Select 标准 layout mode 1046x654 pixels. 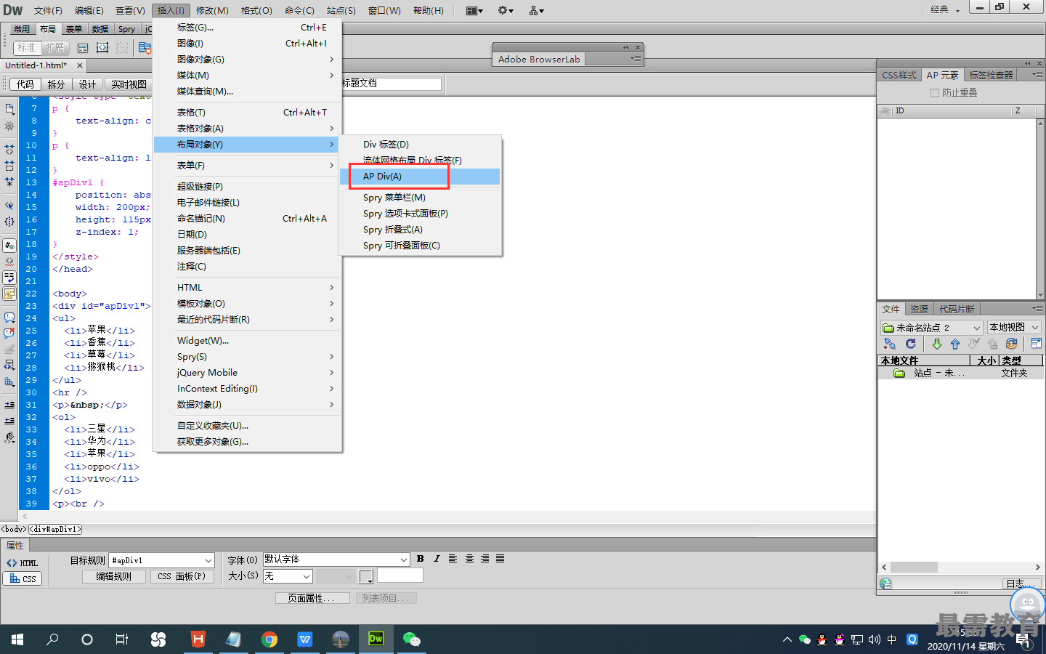tap(27, 48)
